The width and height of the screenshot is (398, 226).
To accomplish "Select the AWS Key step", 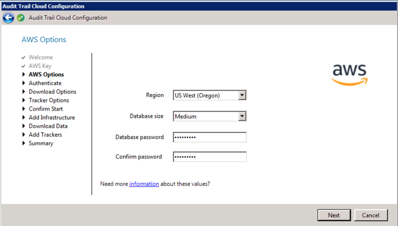I will point(40,66).
